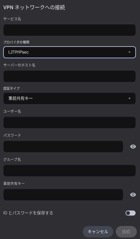Click the 接続 button

point(126,232)
